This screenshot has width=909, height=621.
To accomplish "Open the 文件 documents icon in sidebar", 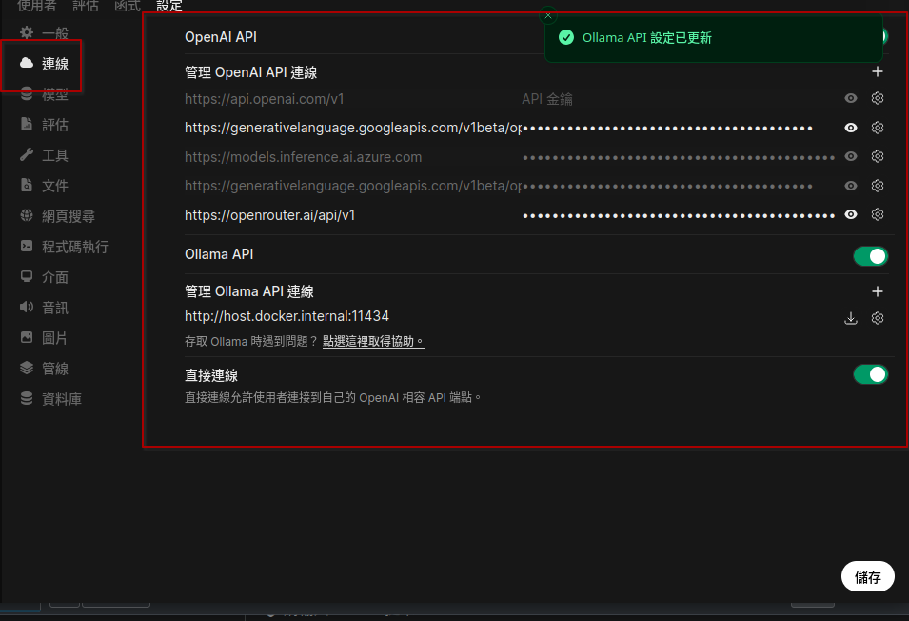I will coord(27,185).
